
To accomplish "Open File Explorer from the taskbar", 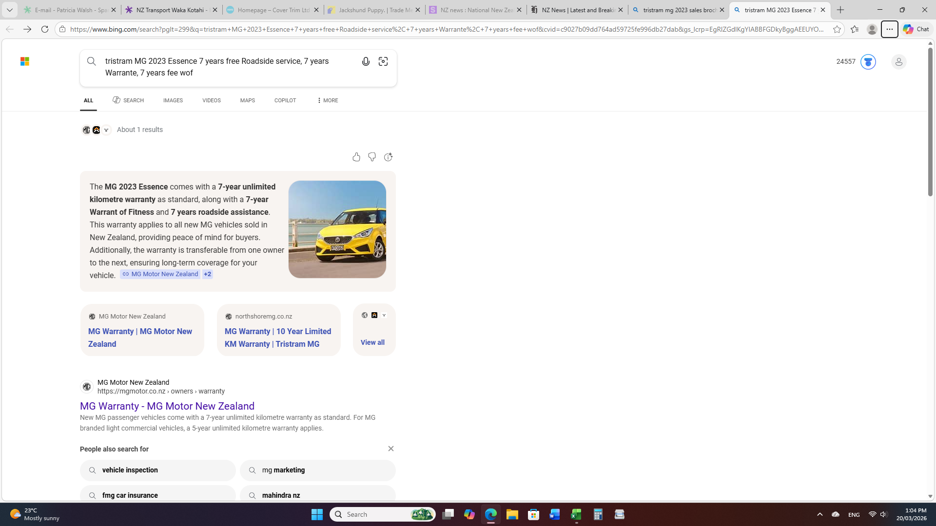I will coord(512,514).
